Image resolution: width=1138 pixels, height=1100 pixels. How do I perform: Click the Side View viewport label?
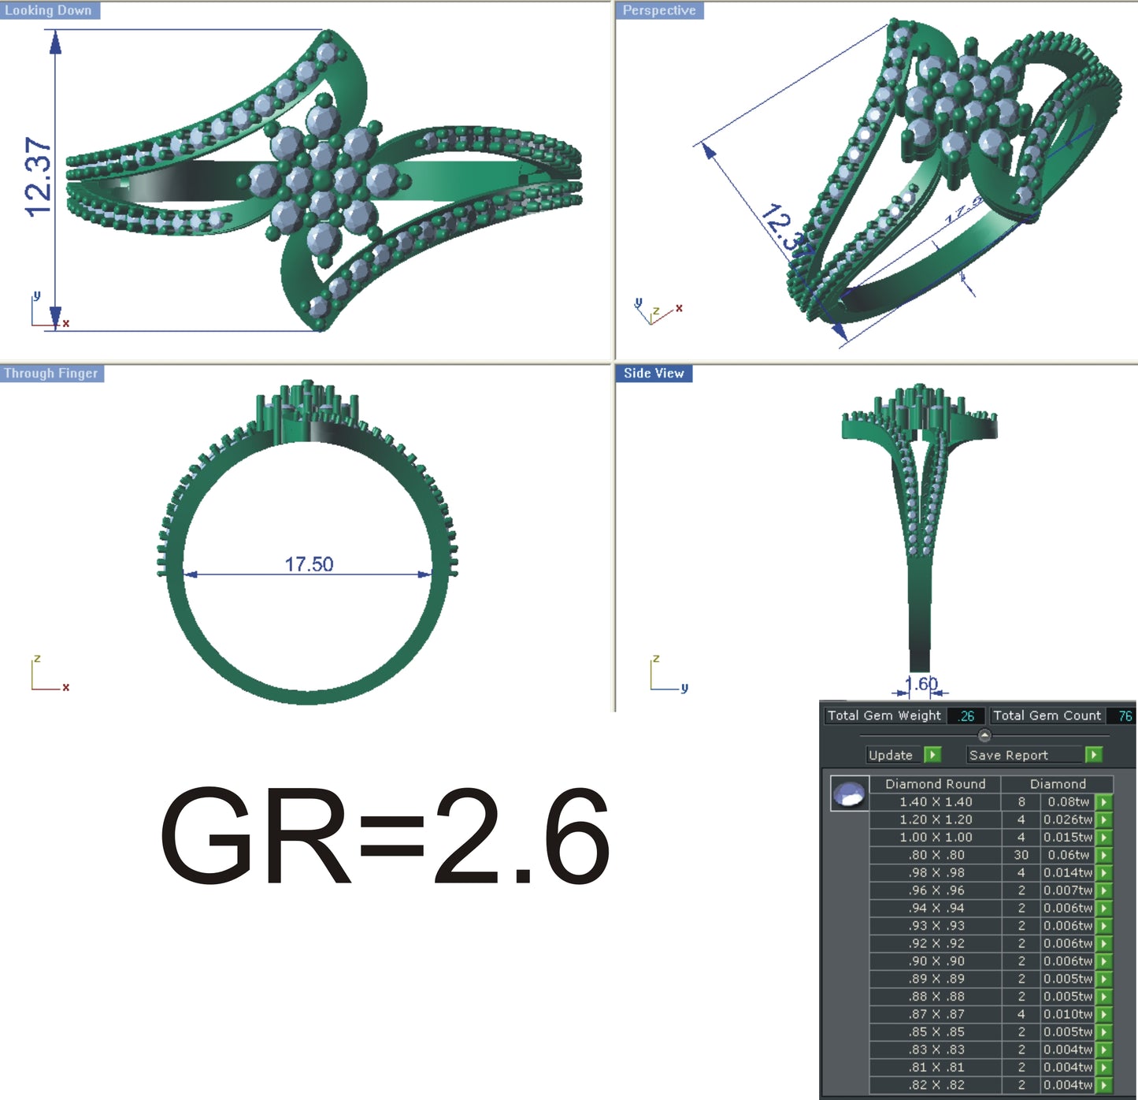click(654, 373)
